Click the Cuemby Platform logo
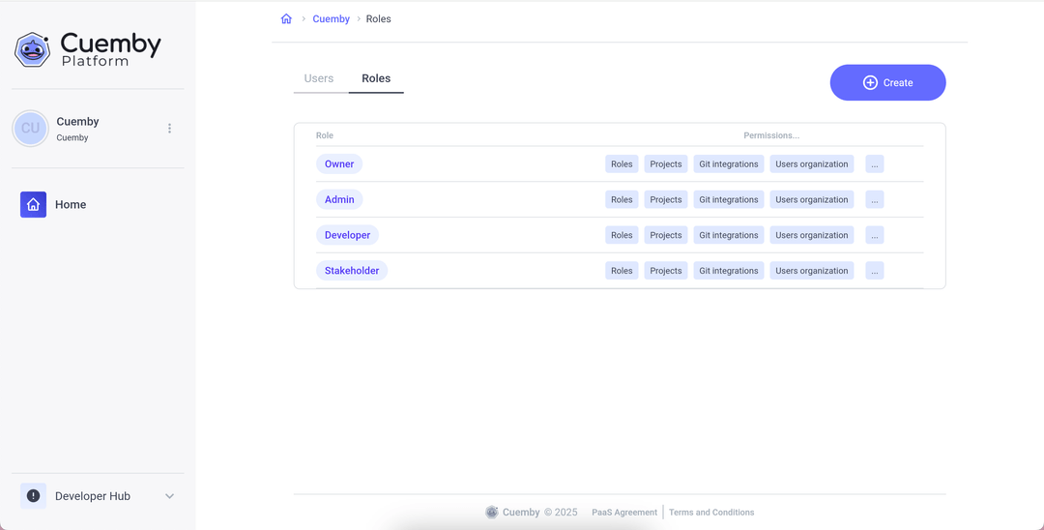This screenshot has width=1044, height=530. [88, 49]
